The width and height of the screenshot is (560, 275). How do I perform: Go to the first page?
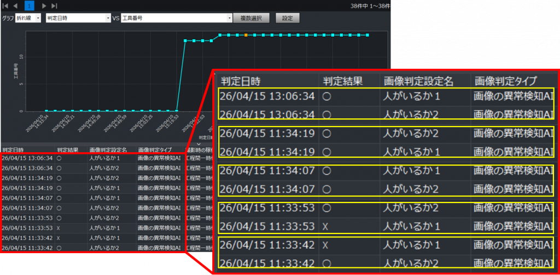pyautogui.click(x=5, y=5)
